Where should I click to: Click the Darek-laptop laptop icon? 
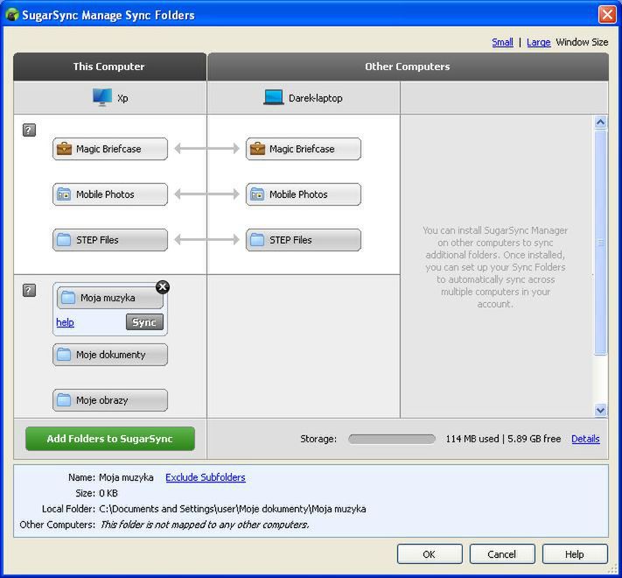(274, 98)
